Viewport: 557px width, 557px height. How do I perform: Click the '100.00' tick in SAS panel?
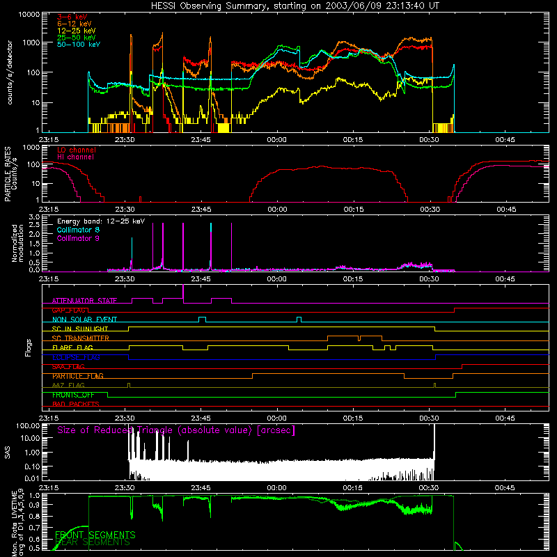28,425
